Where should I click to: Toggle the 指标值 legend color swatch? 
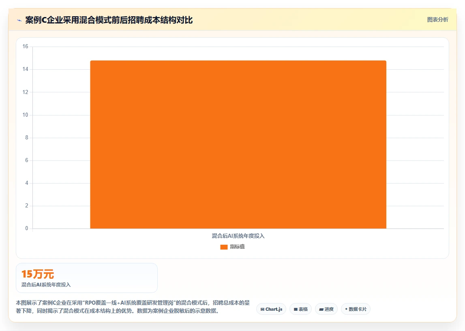click(224, 247)
